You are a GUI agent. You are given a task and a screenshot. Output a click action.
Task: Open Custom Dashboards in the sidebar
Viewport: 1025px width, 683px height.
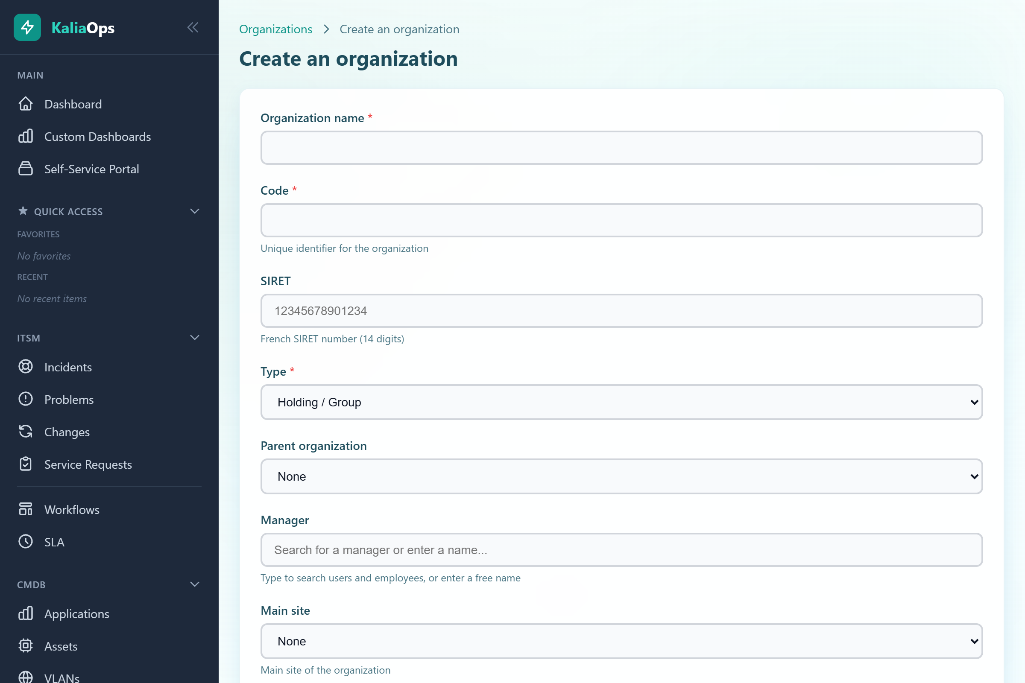[98, 136]
